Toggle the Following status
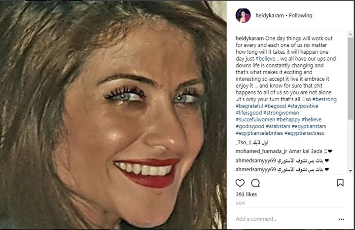The image size is (355, 230). pyautogui.click(x=300, y=15)
